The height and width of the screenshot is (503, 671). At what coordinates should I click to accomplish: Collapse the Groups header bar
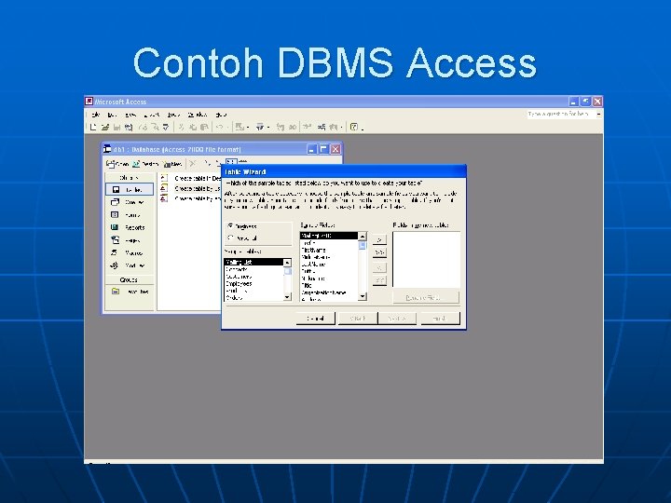coord(130,279)
